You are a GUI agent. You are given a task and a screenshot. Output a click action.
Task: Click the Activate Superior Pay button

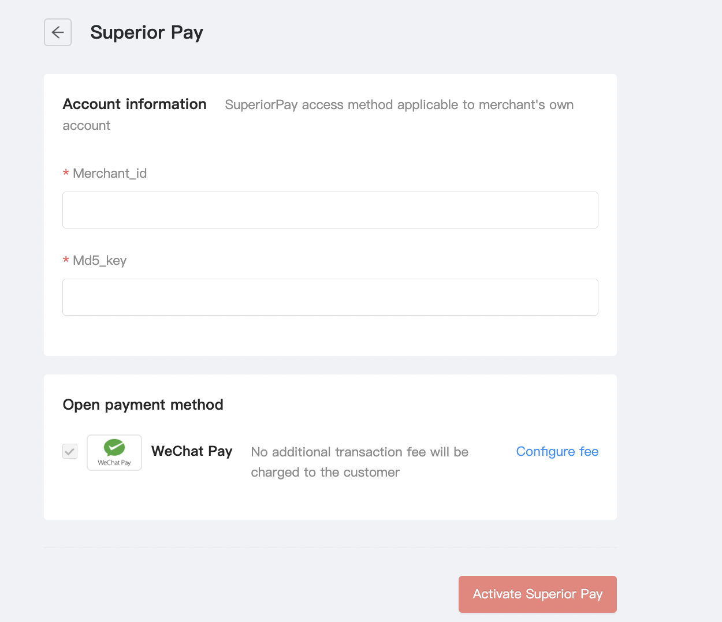538,594
